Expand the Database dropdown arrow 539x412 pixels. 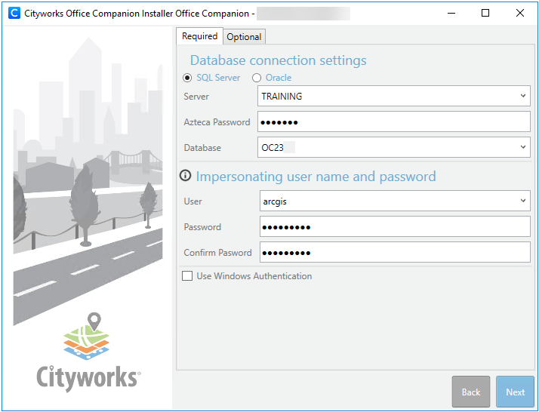click(523, 147)
